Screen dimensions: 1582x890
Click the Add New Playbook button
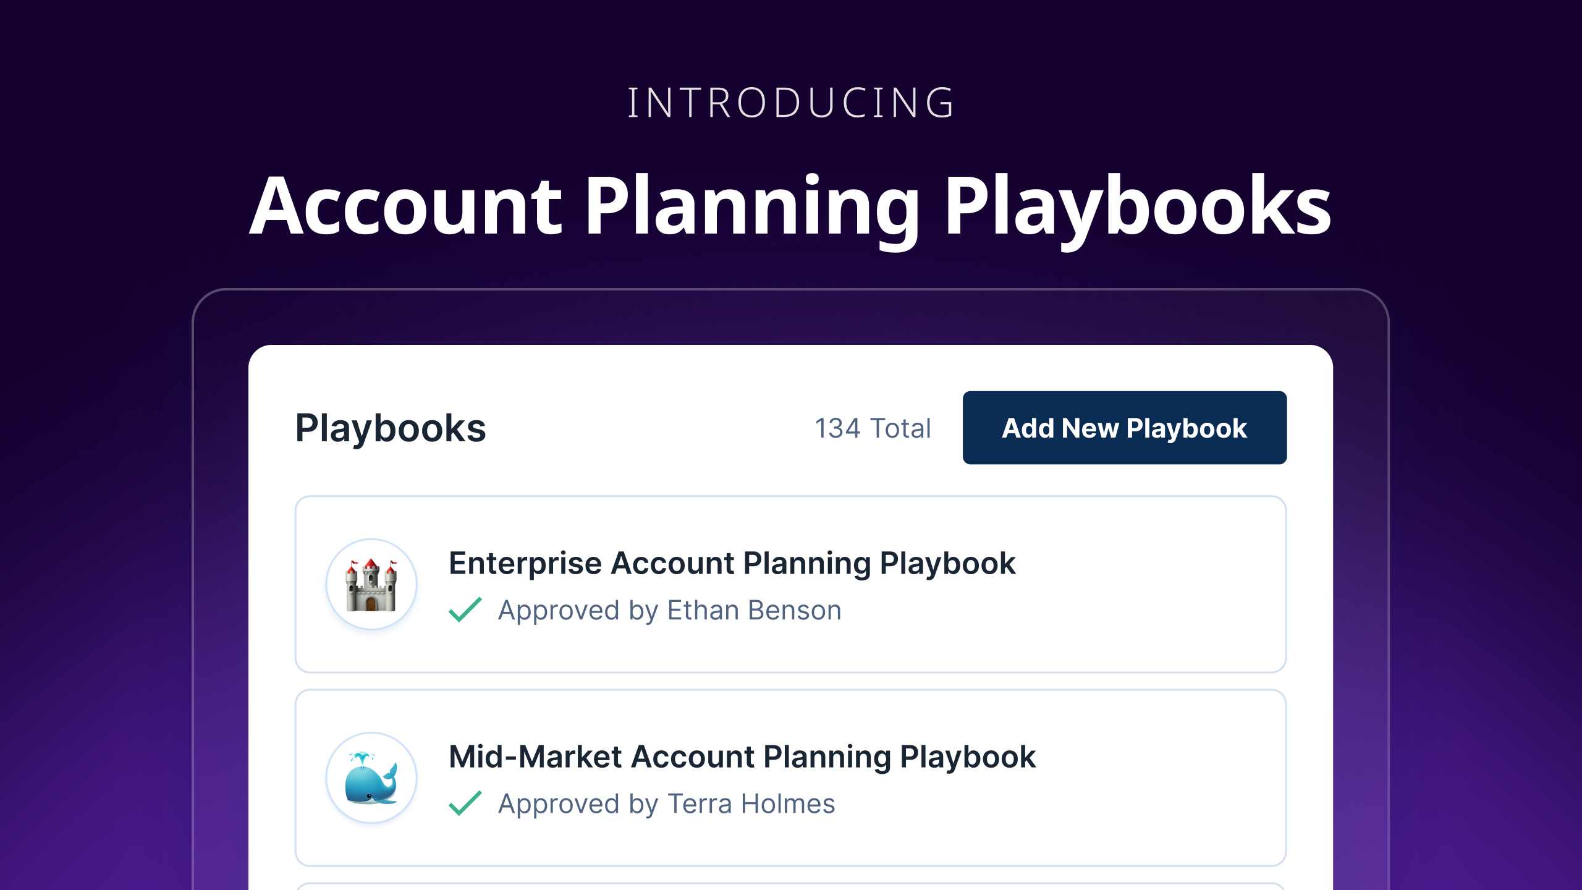(x=1124, y=428)
